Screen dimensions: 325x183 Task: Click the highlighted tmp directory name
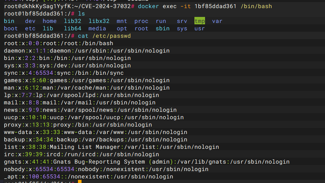tap(199, 21)
